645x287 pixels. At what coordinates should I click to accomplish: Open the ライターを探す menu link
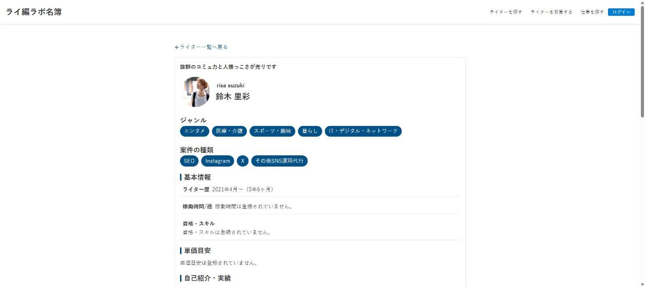[506, 12]
